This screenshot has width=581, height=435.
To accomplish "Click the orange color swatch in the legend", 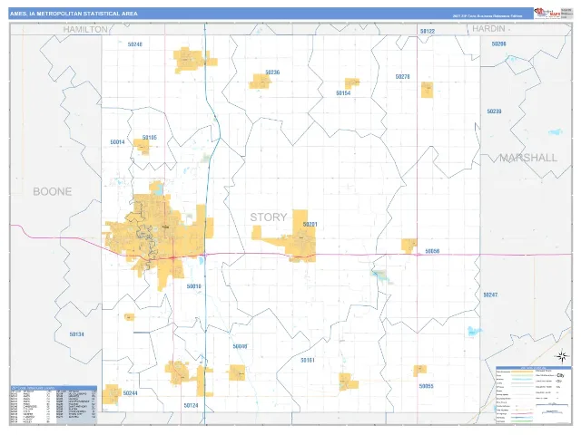I will click(523, 371).
